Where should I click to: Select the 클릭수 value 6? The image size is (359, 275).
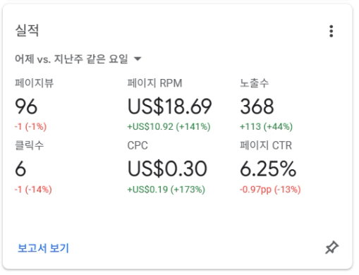point(20,169)
